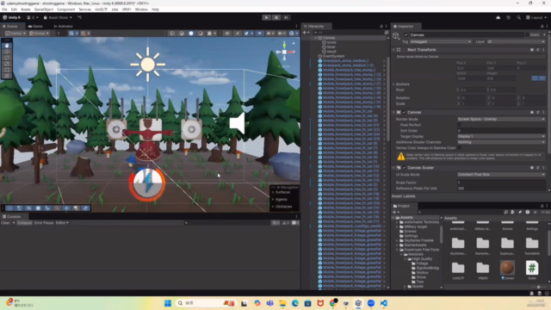
Task: Toggle the Canvas Scaler enabled checkbox
Action: pyautogui.click(x=404, y=168)
